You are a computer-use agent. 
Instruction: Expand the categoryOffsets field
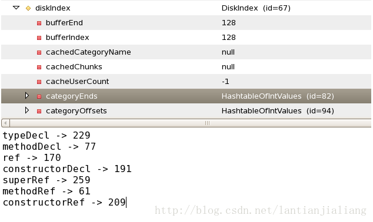(x=27, y=110)
